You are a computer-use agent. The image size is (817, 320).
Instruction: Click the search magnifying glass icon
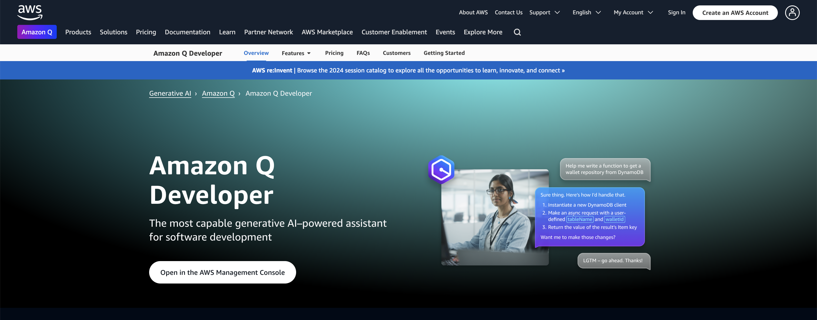[x=517, y=32]
